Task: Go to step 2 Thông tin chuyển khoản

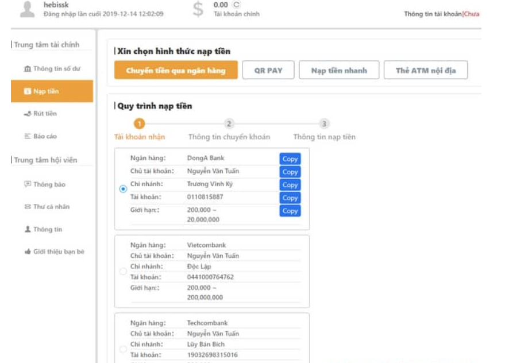Action: point(229,124)
